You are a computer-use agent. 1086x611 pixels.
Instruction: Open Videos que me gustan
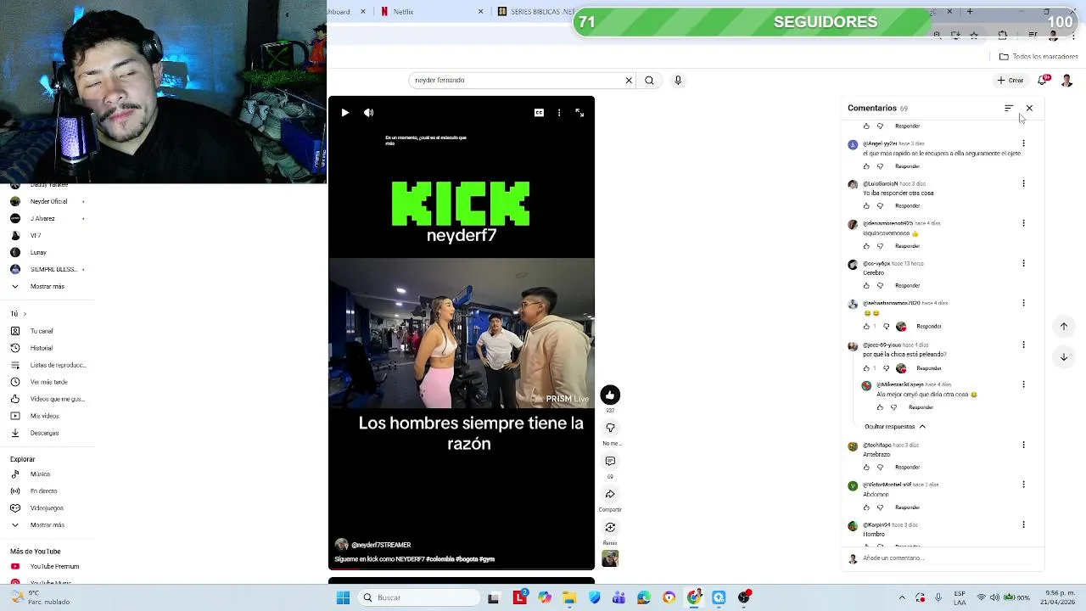click(x=48, y=399)
